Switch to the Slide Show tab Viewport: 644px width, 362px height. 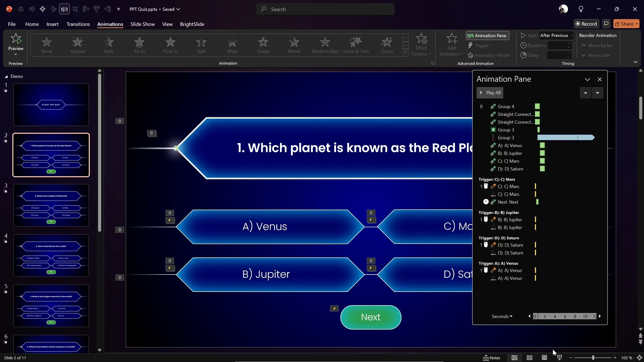[143, 24]
